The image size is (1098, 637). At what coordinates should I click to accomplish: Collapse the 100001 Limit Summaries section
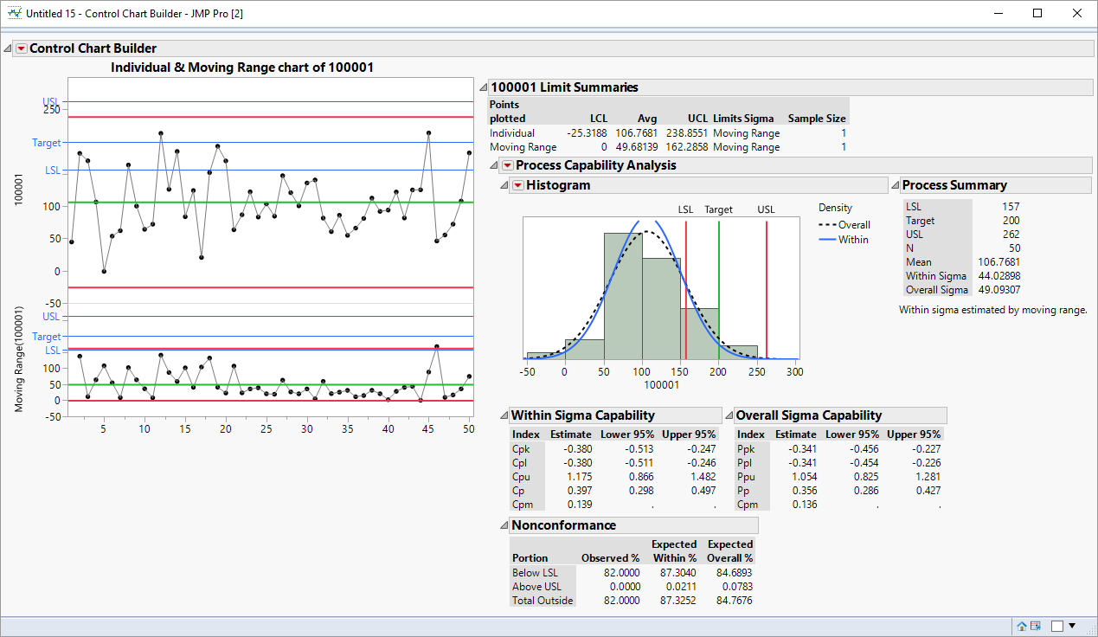tap(483, 87)
